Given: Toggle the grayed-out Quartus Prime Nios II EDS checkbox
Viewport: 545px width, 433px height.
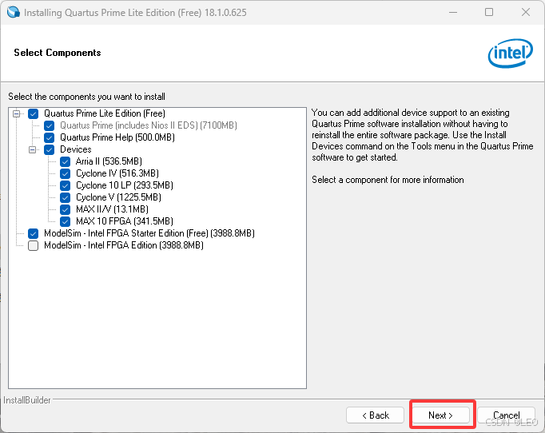Looking at the screenshot, I should [x=49, y=125].
